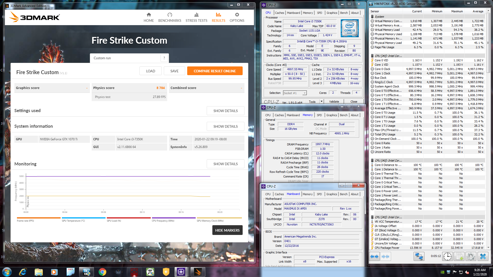Click HWiNFO scrollbar down arrow
The height and width of the screenshot is (277, 493).
coord(488,248)
